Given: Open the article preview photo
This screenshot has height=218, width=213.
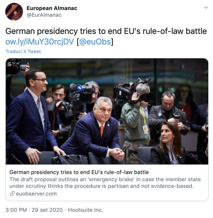Looking at the screenshot, I should [x=107, y=111].
